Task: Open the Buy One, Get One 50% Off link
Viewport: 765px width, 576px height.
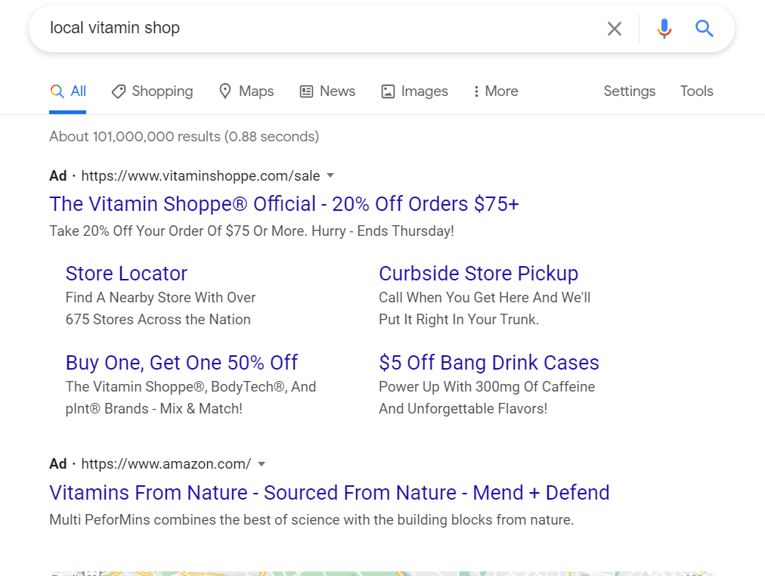Action: 181,363
